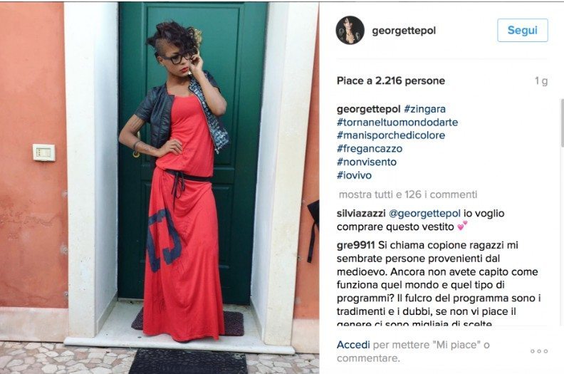Open hashtag #iovivo
Screen dimensions: 564x374
354,175
